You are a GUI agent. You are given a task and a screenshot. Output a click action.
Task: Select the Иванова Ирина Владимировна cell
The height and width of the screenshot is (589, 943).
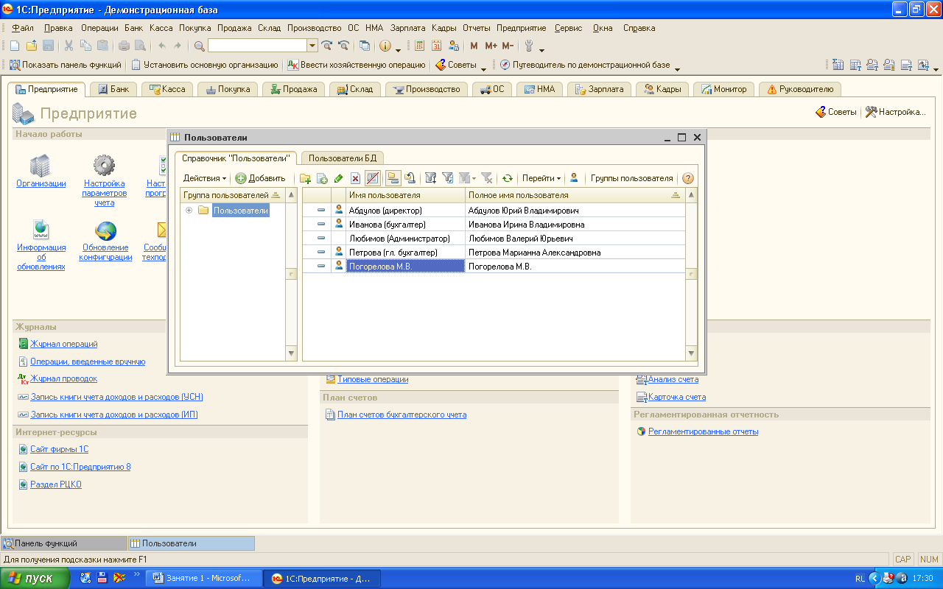click(575, 224)
